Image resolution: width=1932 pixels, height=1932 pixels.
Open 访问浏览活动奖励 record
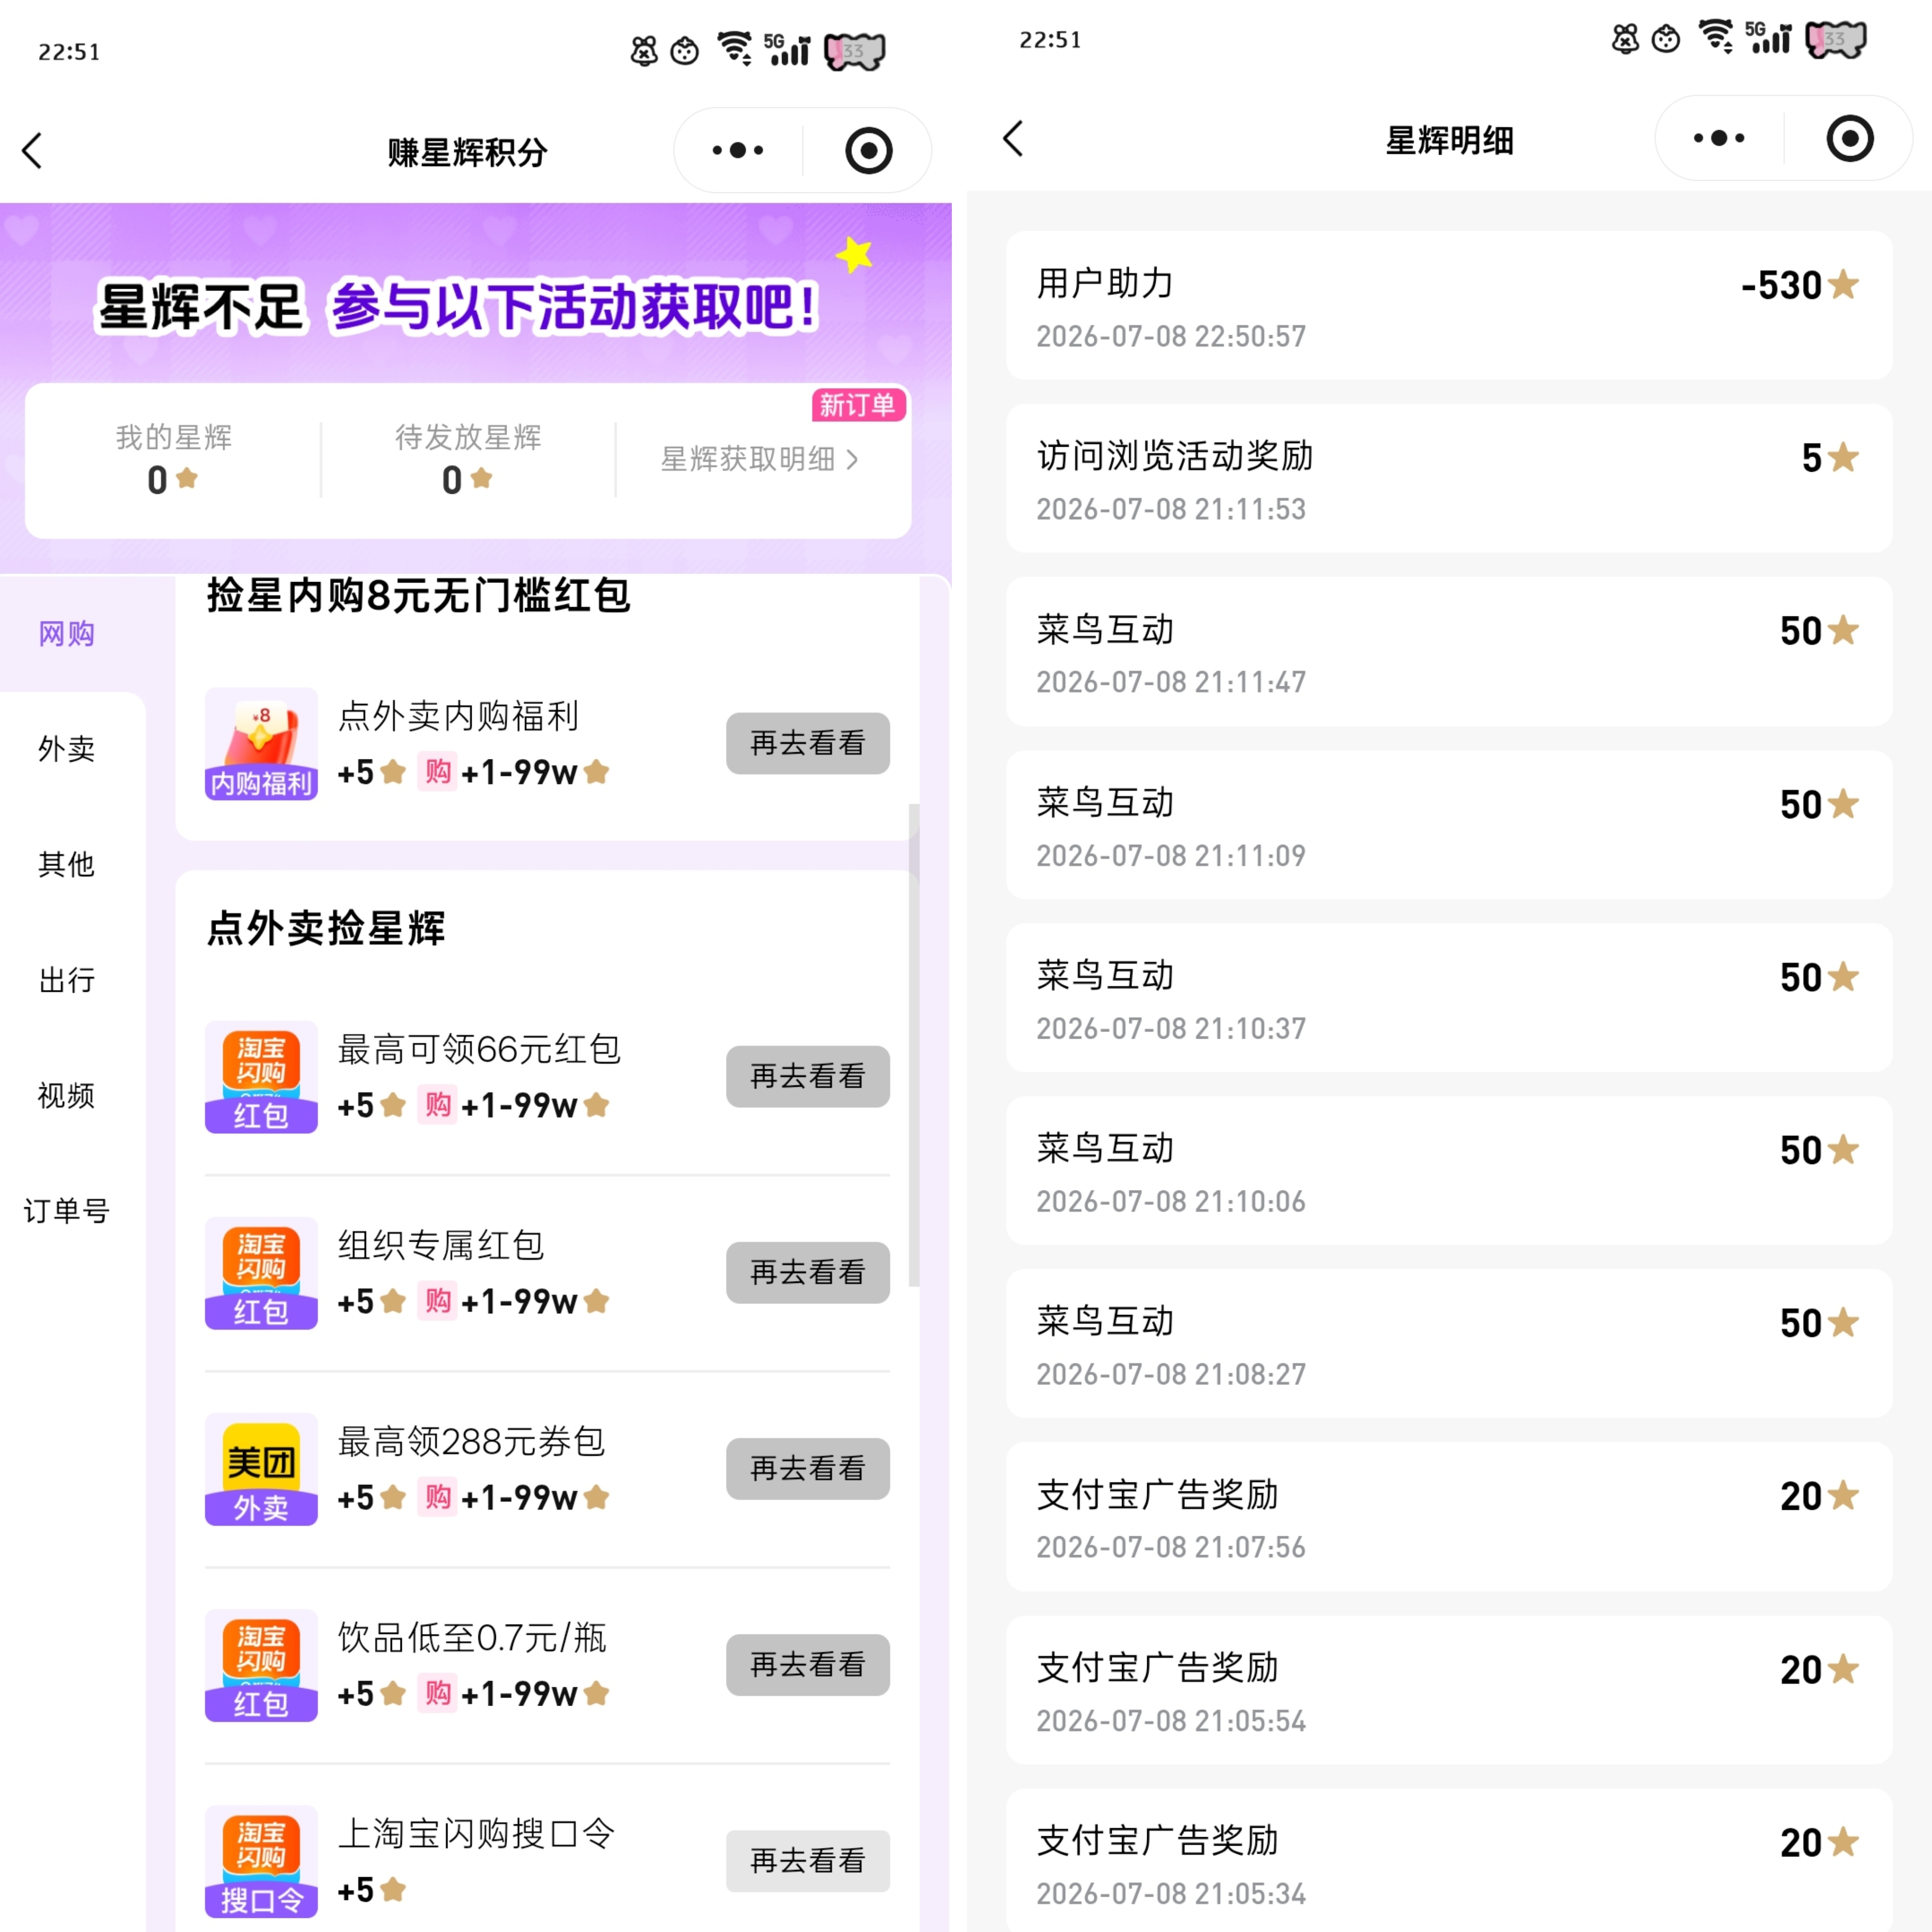click(x=1448, y=478)
